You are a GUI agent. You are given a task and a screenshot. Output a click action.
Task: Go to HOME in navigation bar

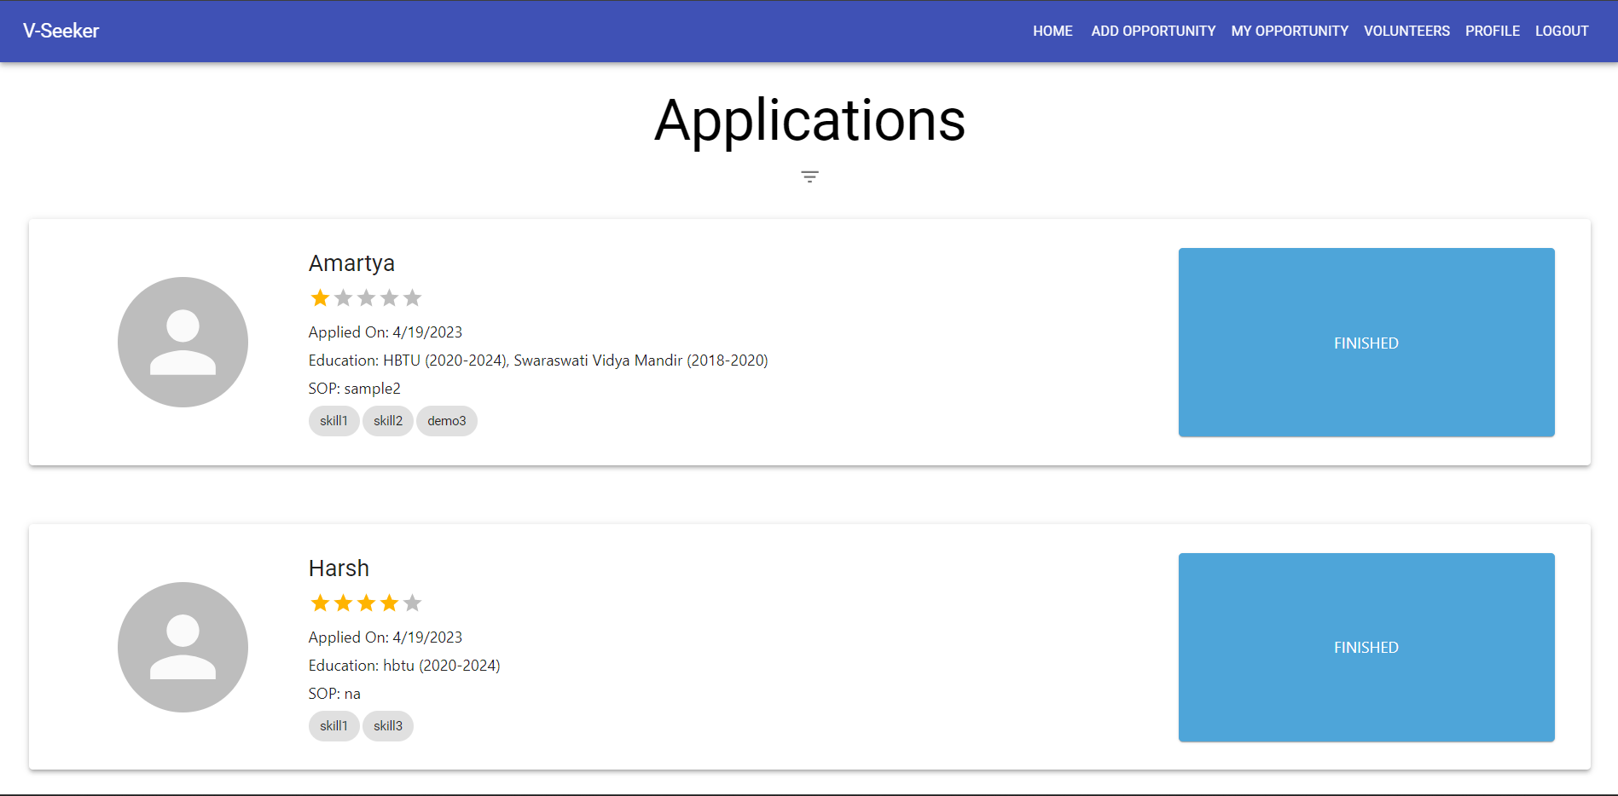click(x=1053, y=31)
